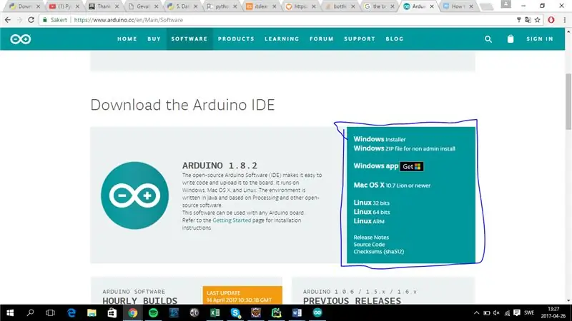This screenshot has width=572, height=321.
Task: Open the Checksums (sha512) link
Action: coord(379,252)
